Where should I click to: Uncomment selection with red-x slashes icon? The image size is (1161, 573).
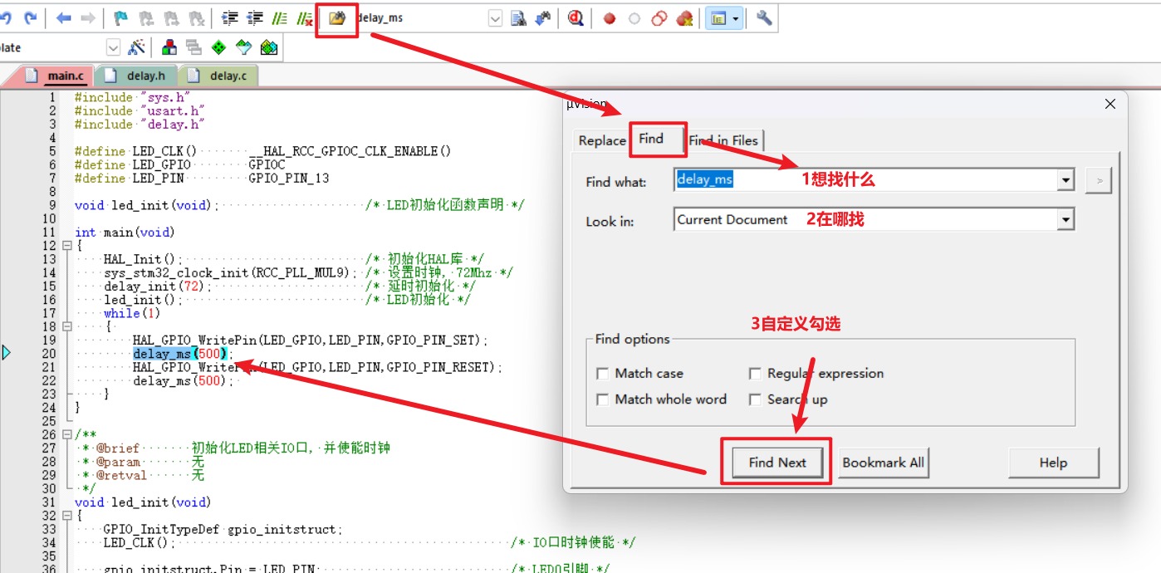coord(304,17)
